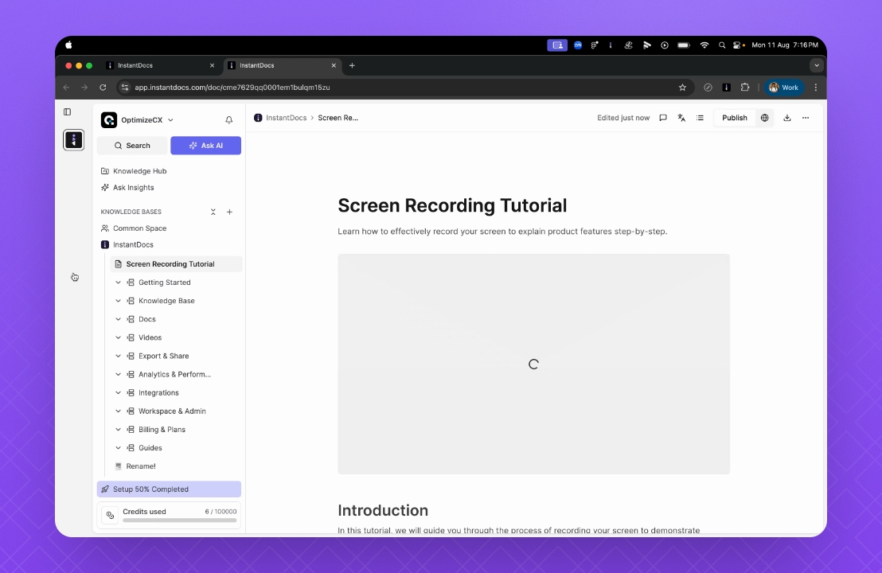Click the globe icon next to Publish
Viewport: 882px width, 573px height.
tap(764, 118)
